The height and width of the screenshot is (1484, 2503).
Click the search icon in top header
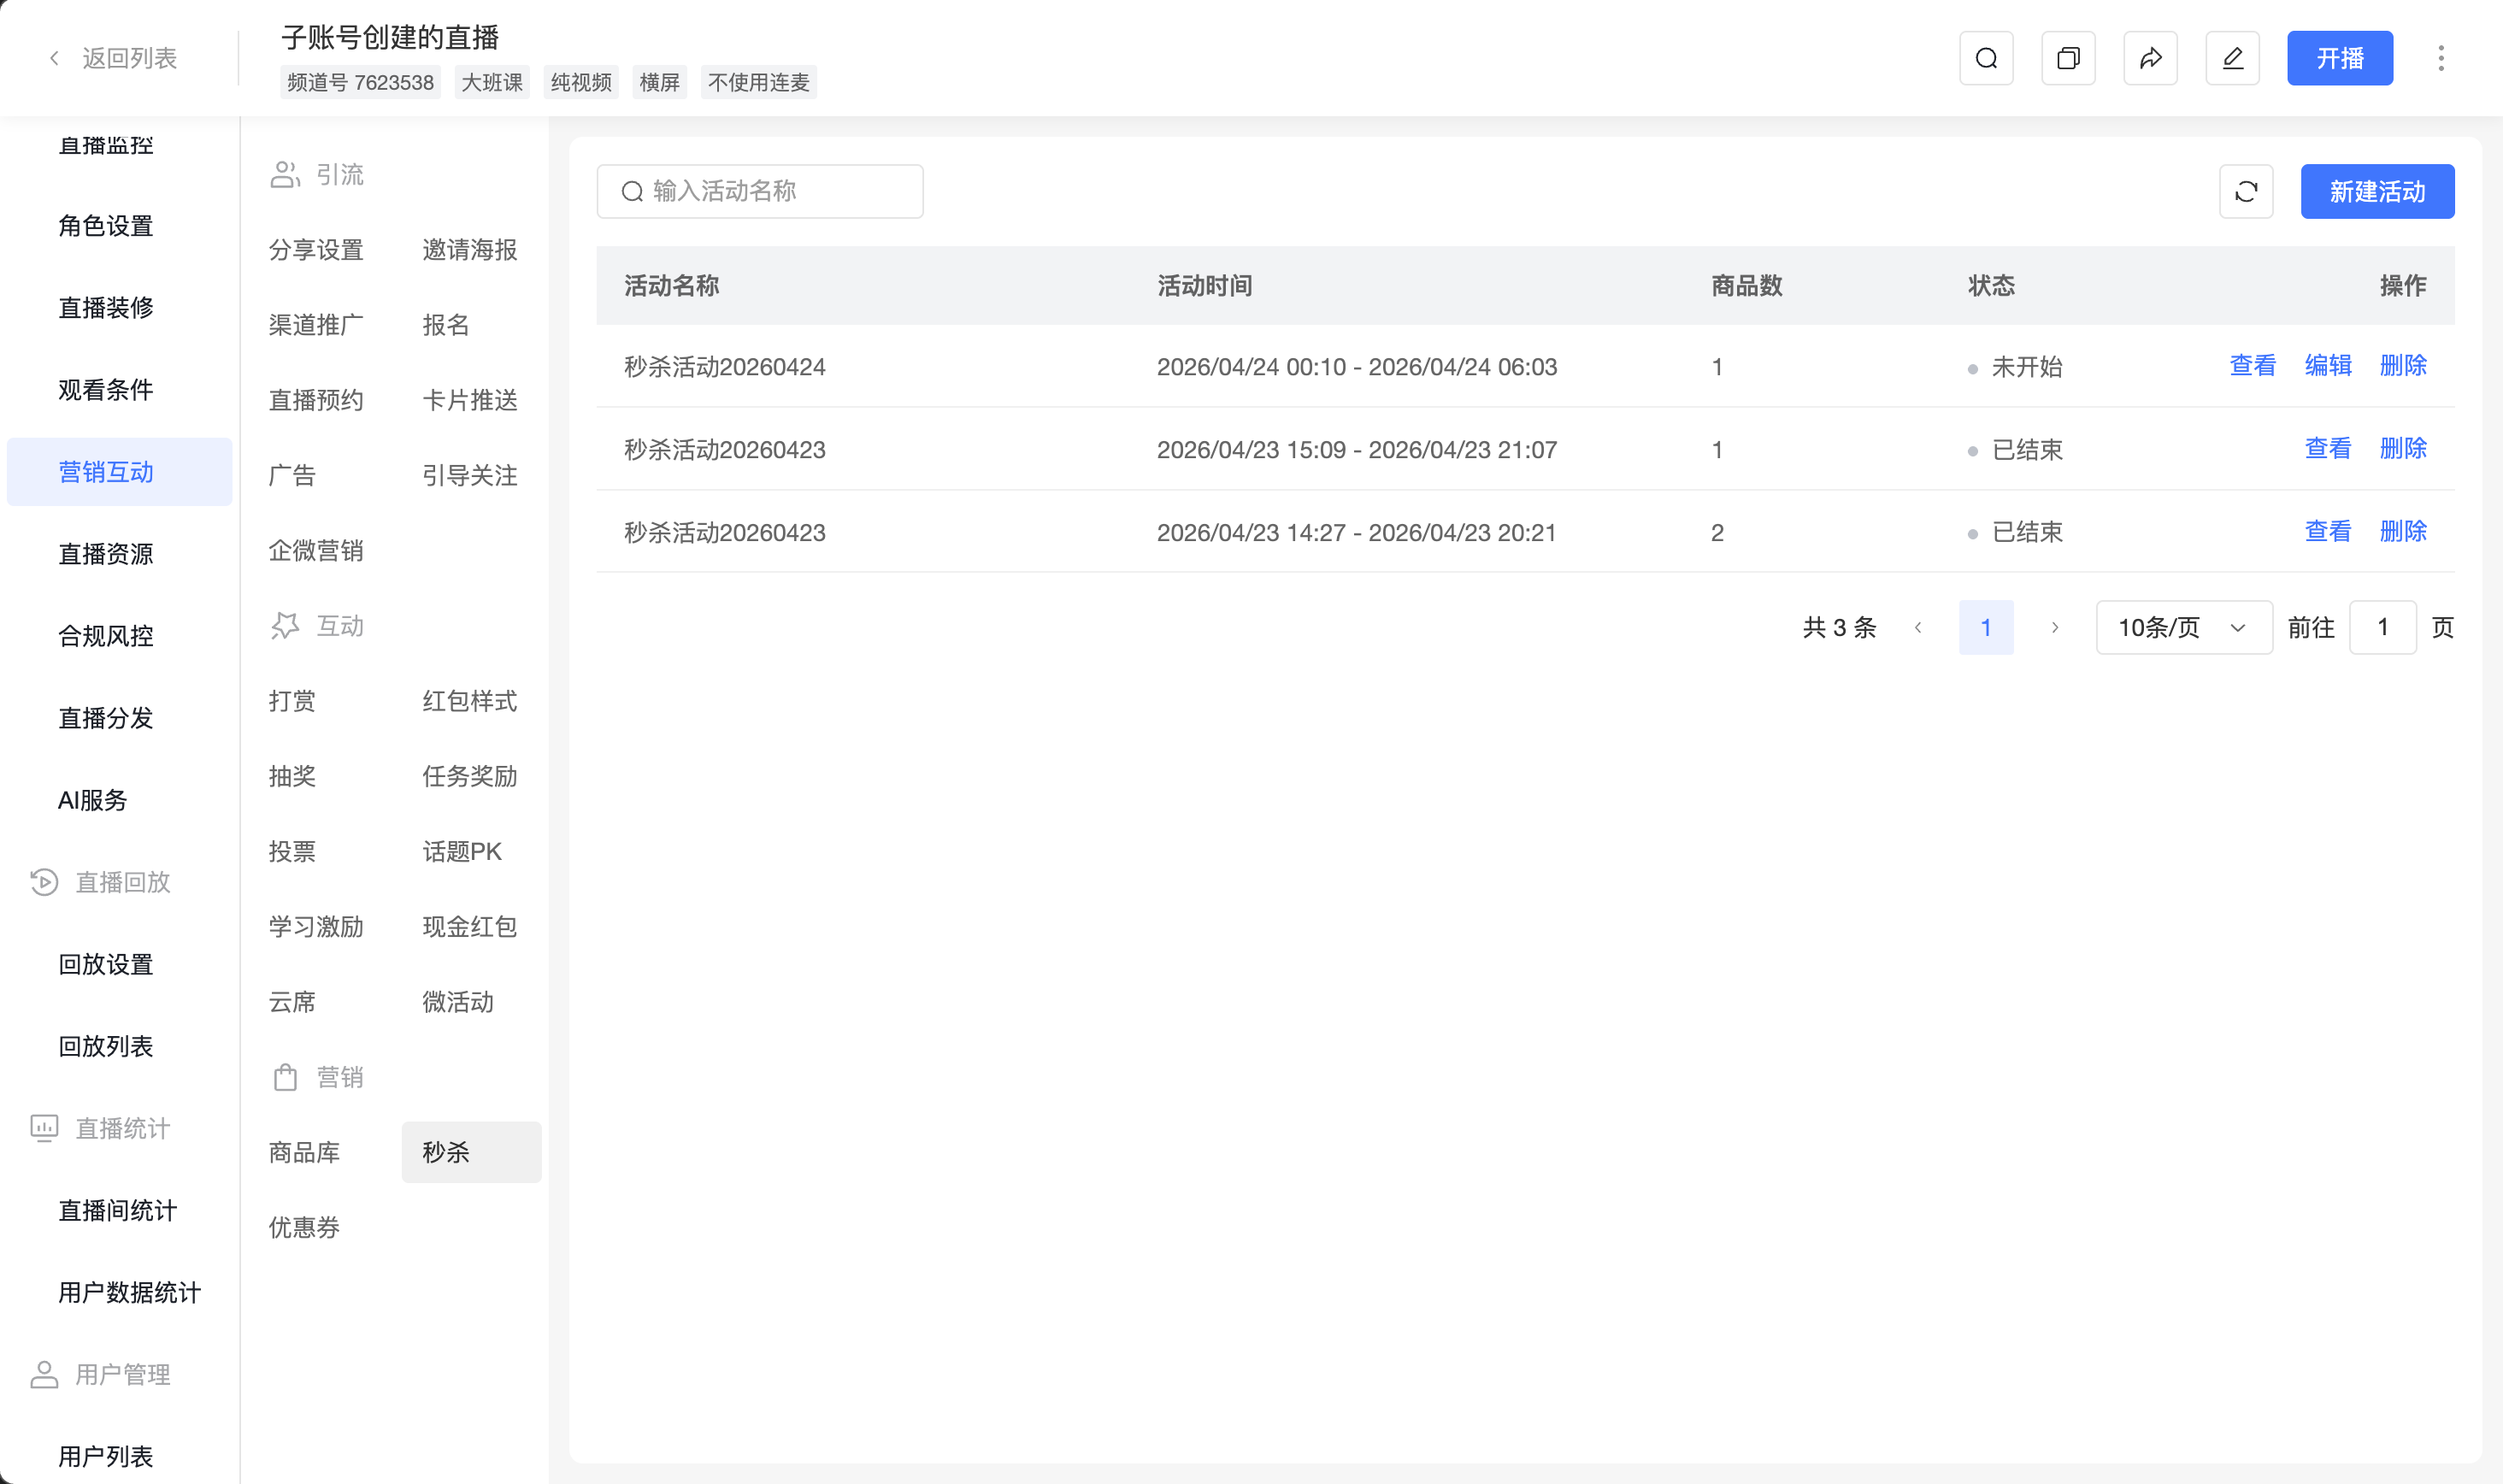[1986, 58]
